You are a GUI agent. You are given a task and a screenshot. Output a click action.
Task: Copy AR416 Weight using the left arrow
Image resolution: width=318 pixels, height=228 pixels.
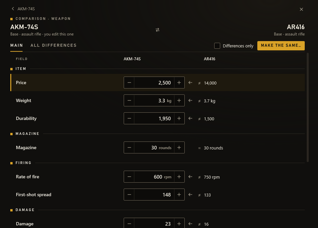190,100
